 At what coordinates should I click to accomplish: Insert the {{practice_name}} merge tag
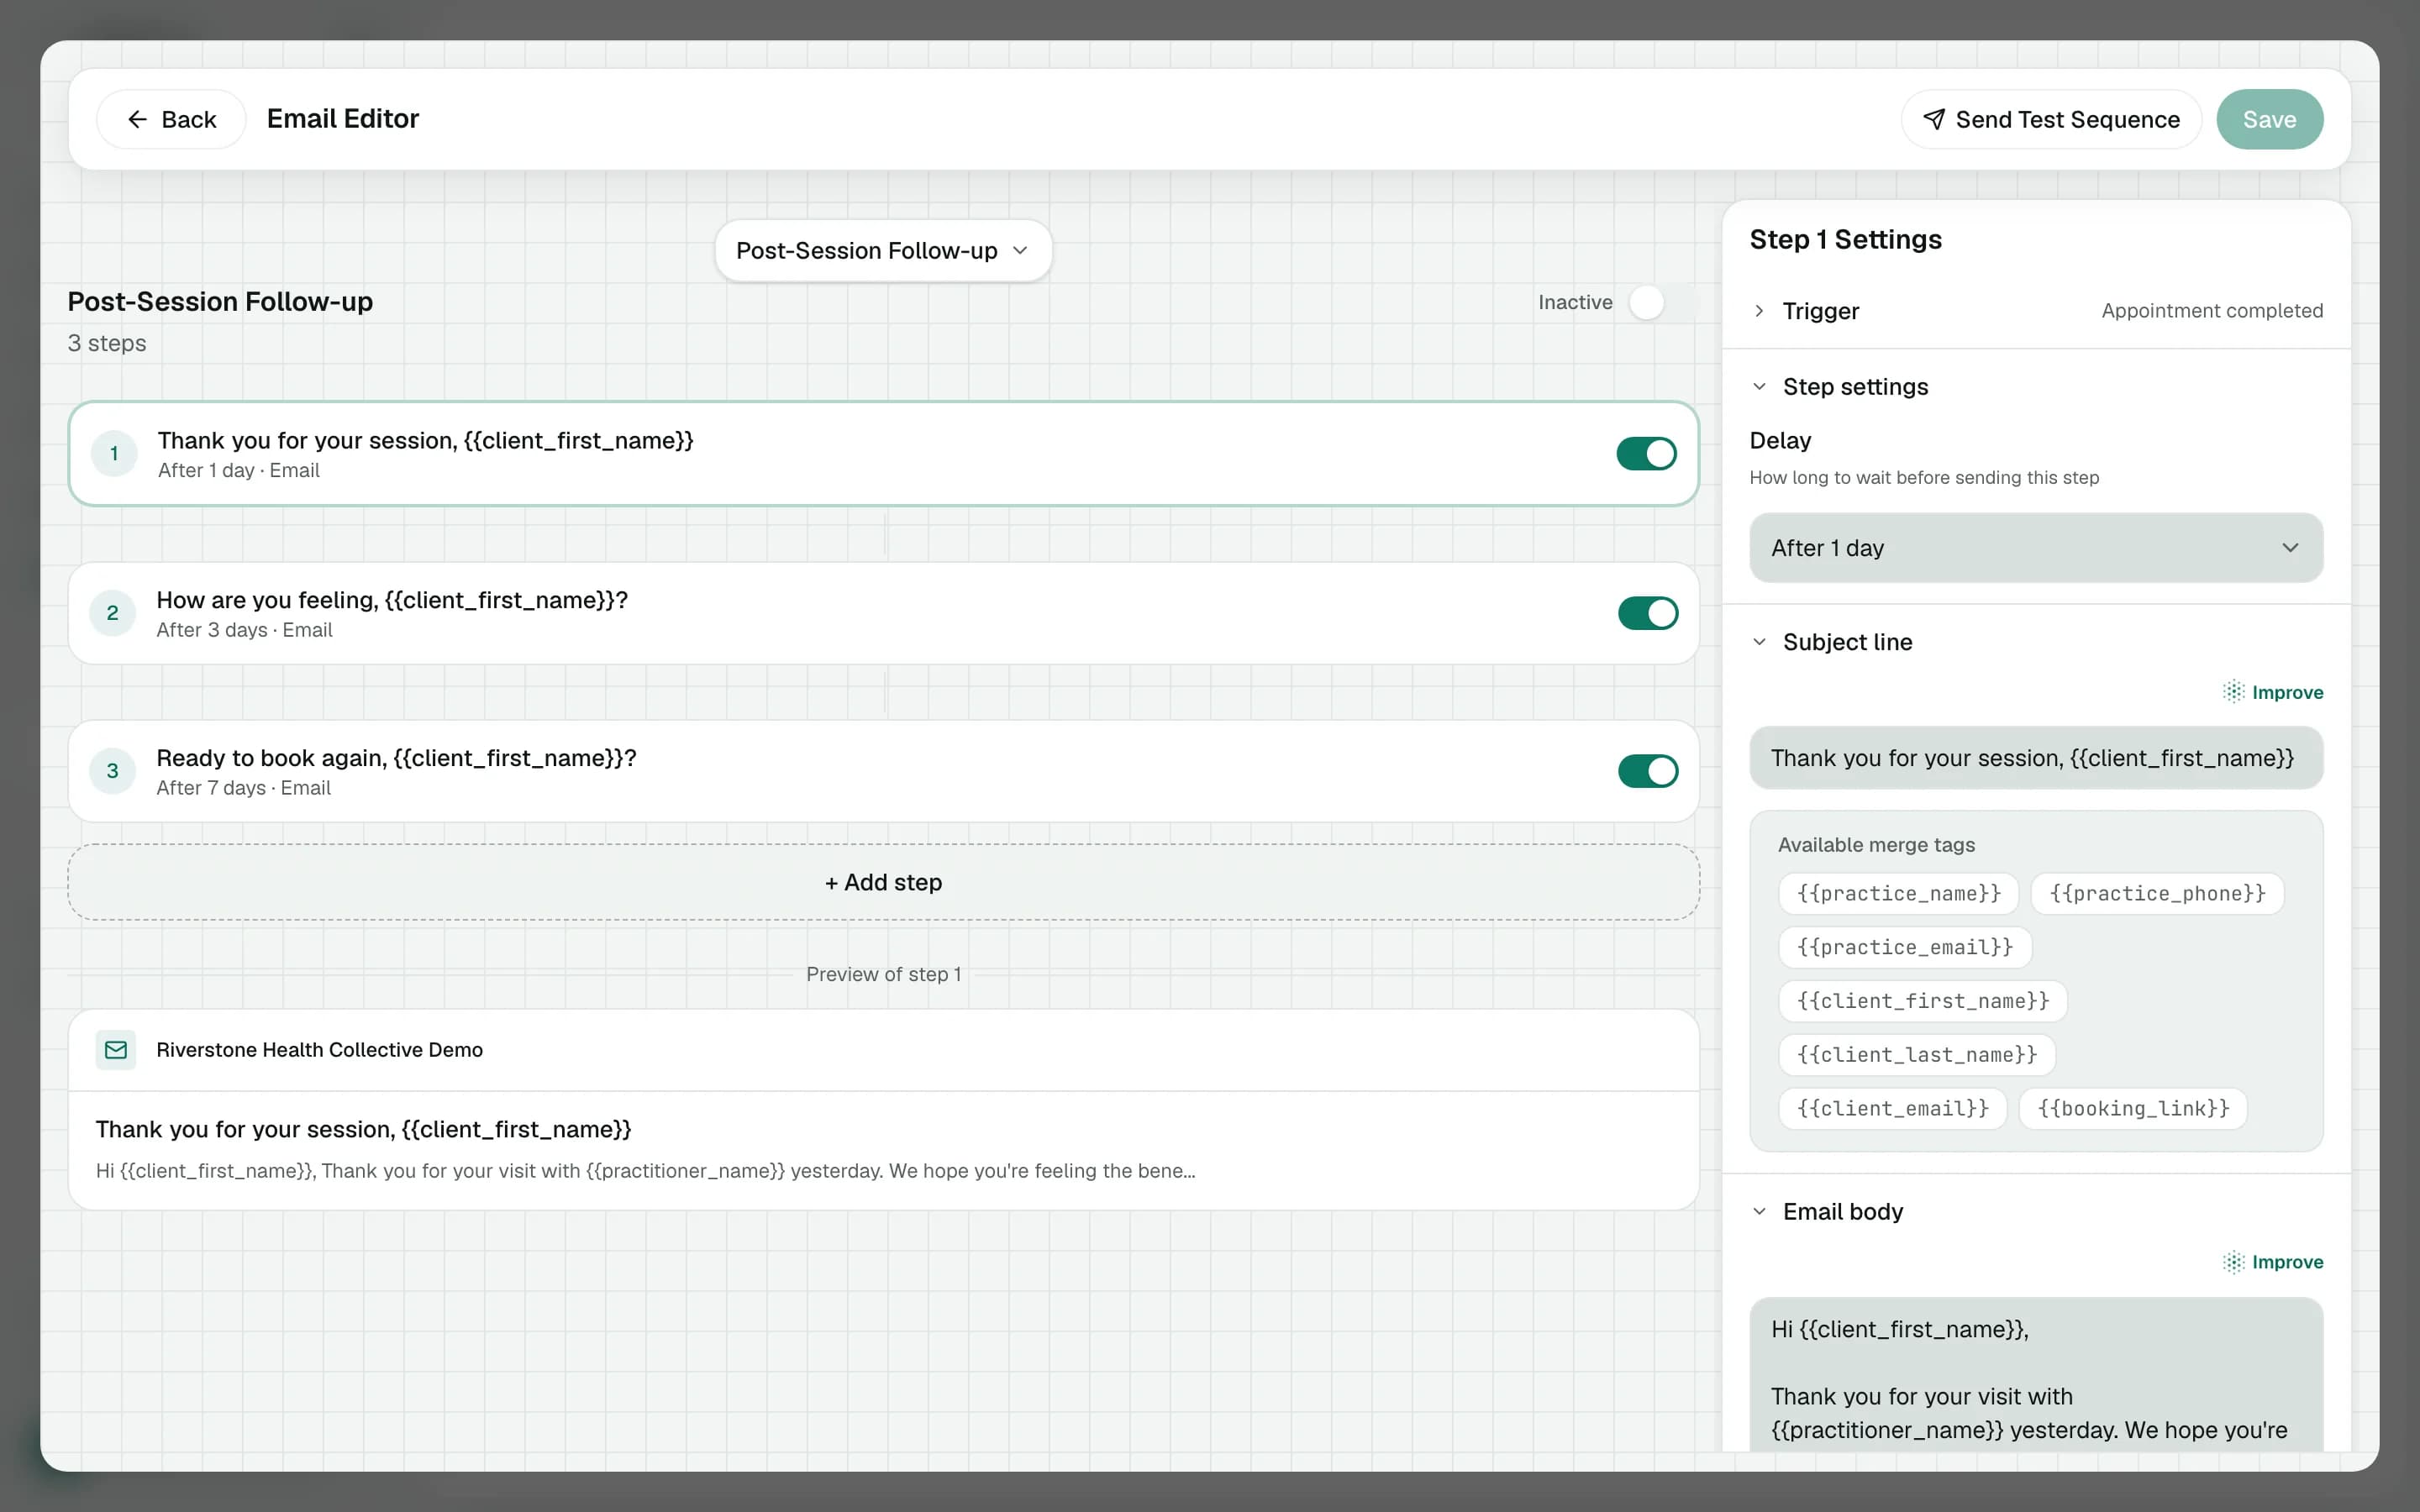[x=1898, y=893]
